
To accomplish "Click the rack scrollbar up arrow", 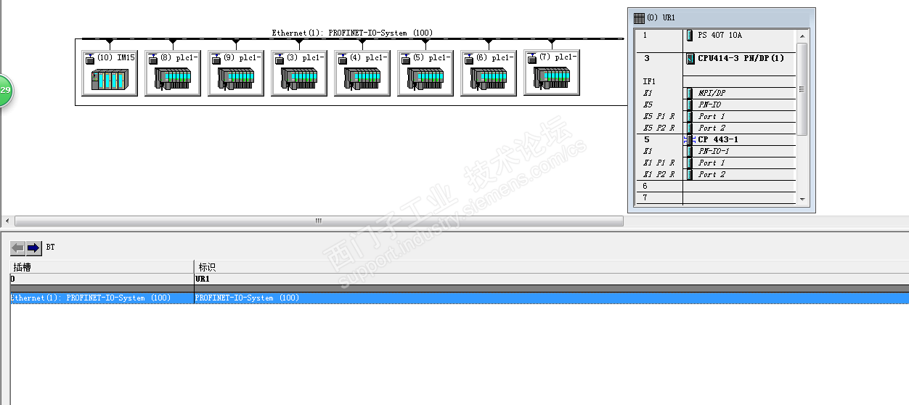I will [x=802, y=36].
